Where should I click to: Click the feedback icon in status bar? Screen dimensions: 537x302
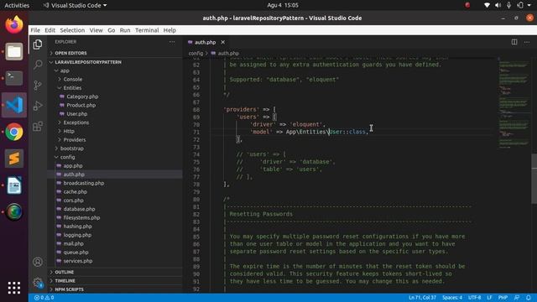[x=517, y=298]
